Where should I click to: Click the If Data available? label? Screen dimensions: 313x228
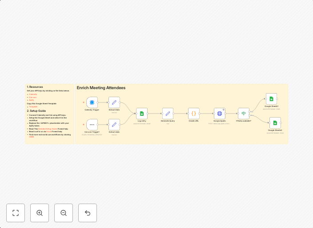click(x=244, y=121)
